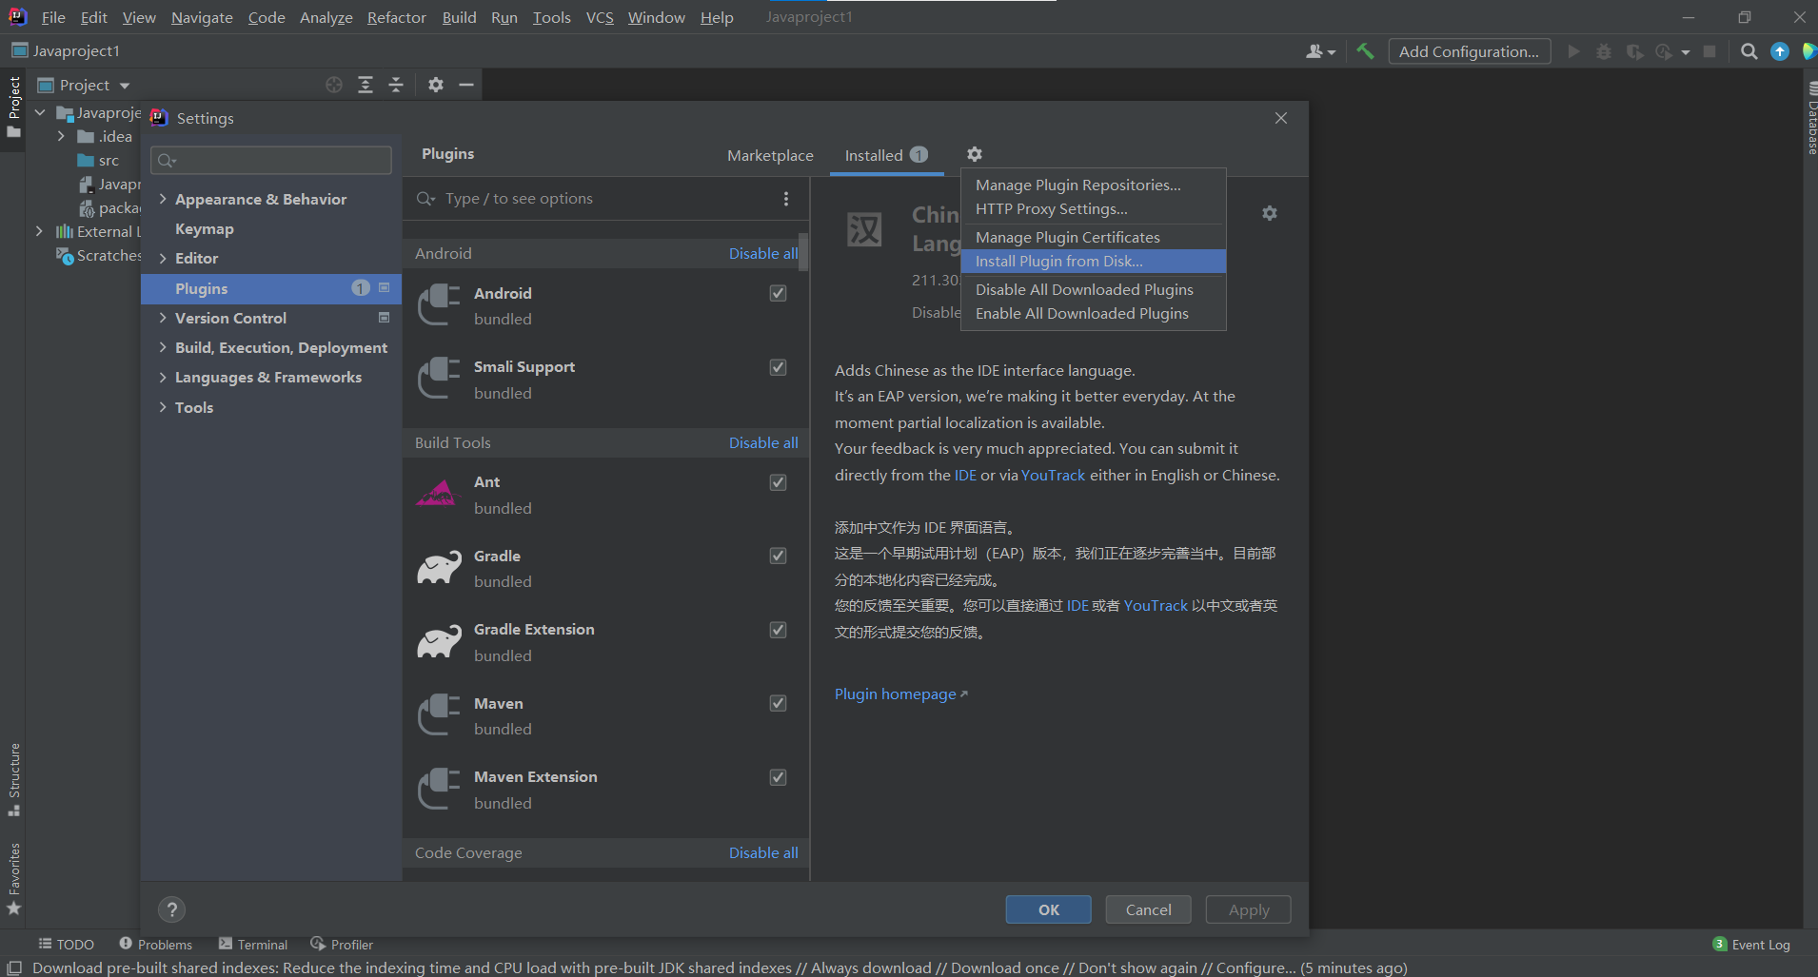Open the Structure tool window

coord(14,779)
